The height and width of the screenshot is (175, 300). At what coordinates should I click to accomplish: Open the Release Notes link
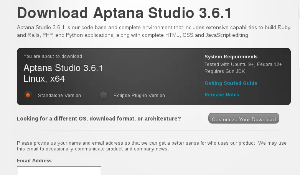click(x=222, y=95)
